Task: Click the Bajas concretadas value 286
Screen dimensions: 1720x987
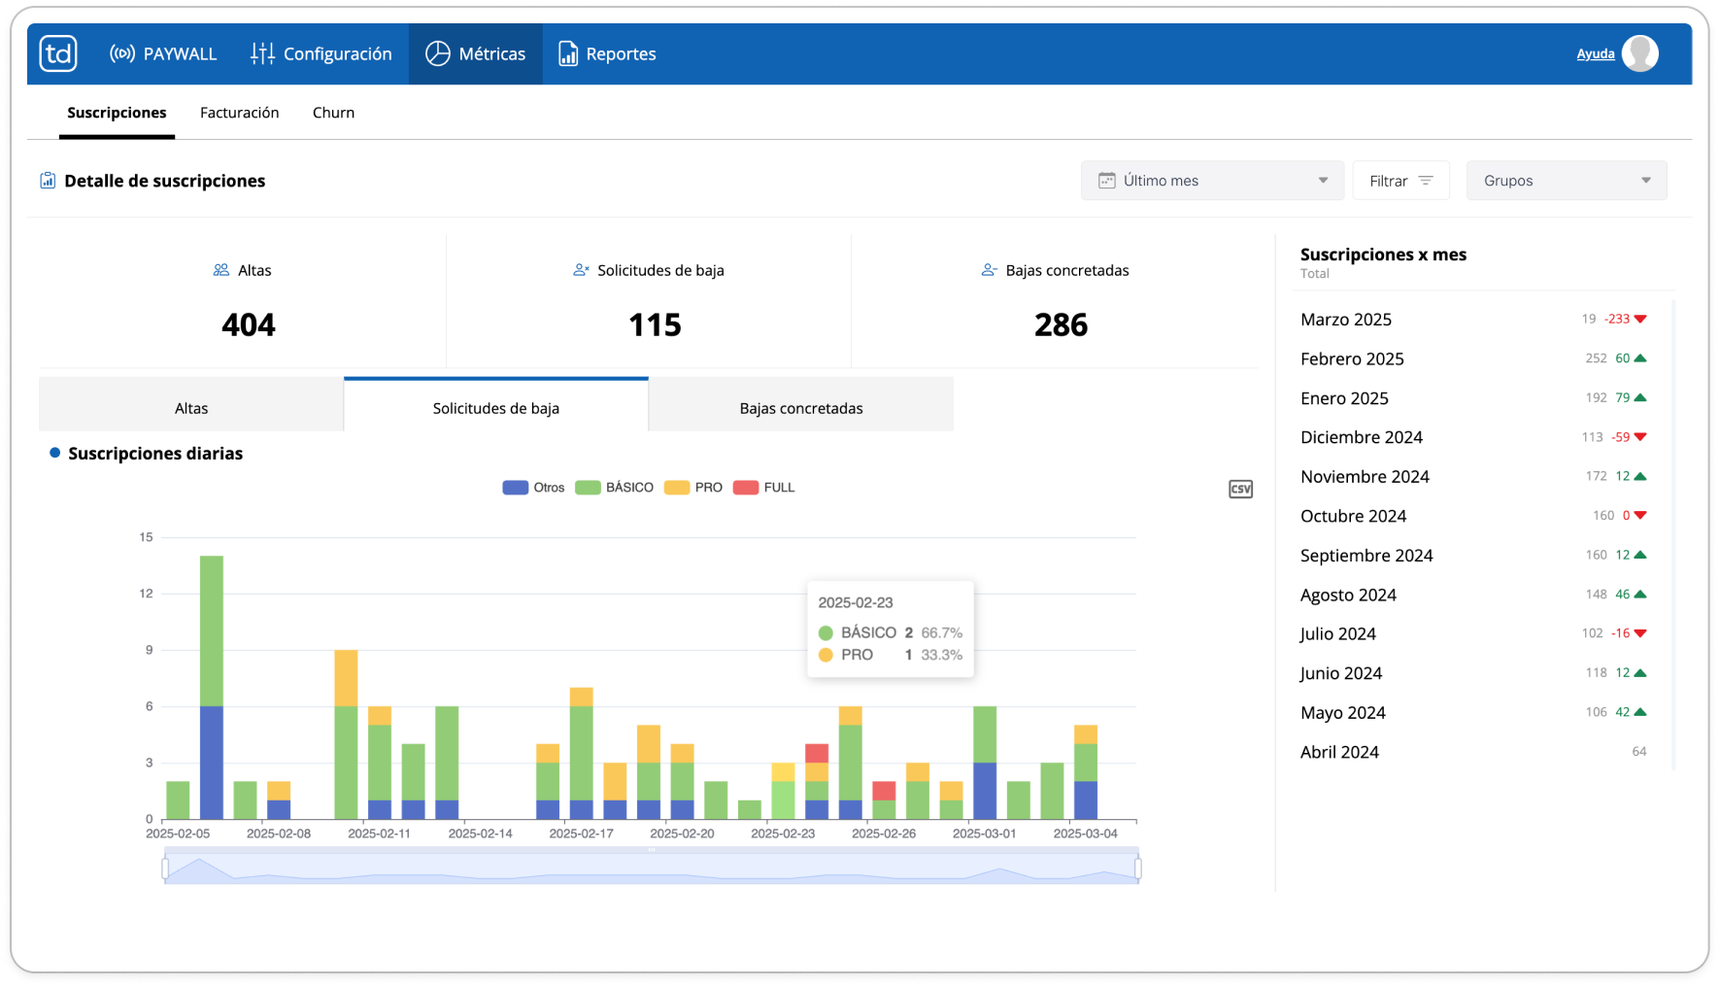Action: (x=1061, y=324)
